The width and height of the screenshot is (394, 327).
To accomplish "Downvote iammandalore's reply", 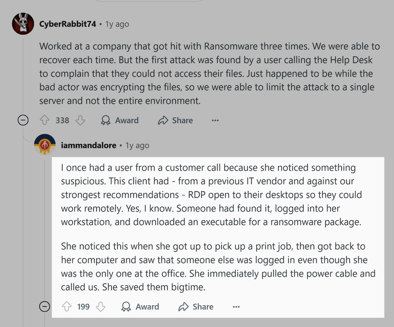I will (101, 307).
